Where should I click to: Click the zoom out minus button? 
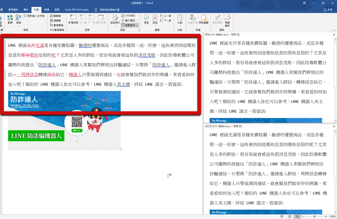303,216
